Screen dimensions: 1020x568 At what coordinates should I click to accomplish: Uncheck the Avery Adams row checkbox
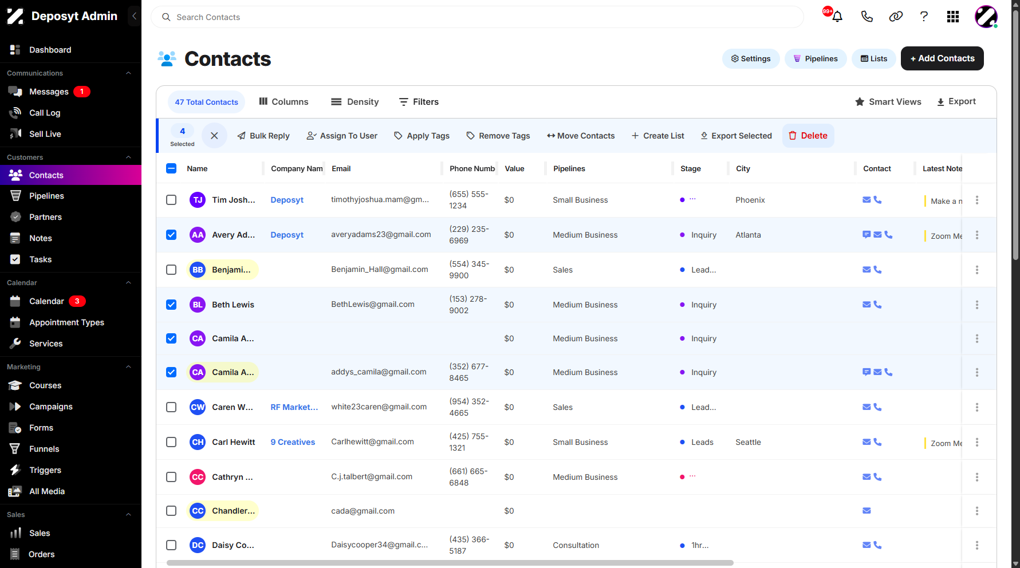(171, 235)
